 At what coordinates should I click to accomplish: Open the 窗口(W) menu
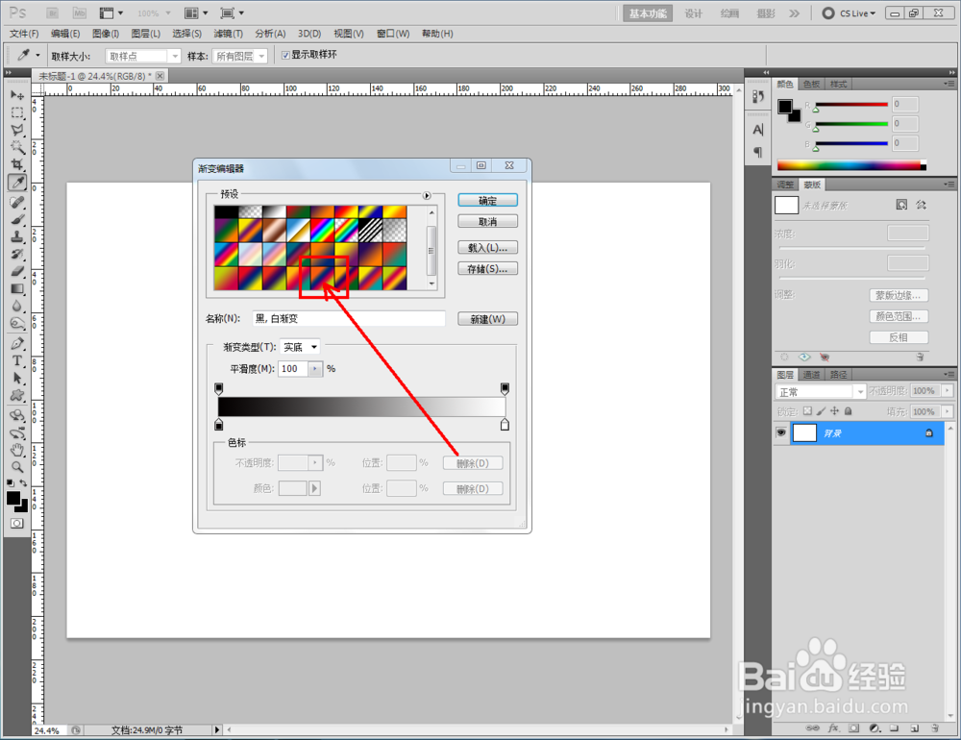(x=393, y=34)
